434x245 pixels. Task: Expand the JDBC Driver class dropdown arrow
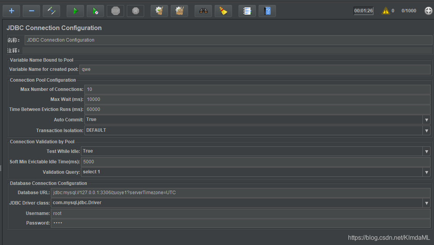(x=427, y=203)
